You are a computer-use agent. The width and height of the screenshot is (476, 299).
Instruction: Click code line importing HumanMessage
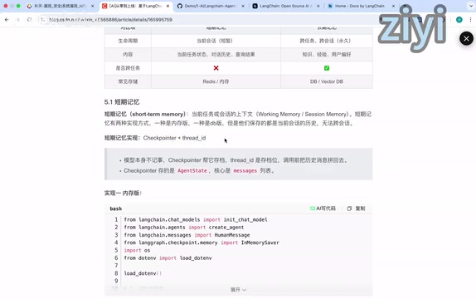(x=187, y=235)
